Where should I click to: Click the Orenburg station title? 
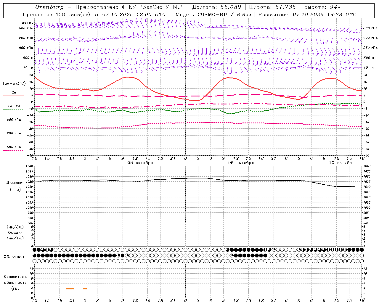tap(49, 7)
